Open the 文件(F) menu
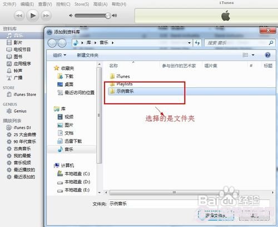The height and width of the screenshot is (227, 278). coord(9,4)
